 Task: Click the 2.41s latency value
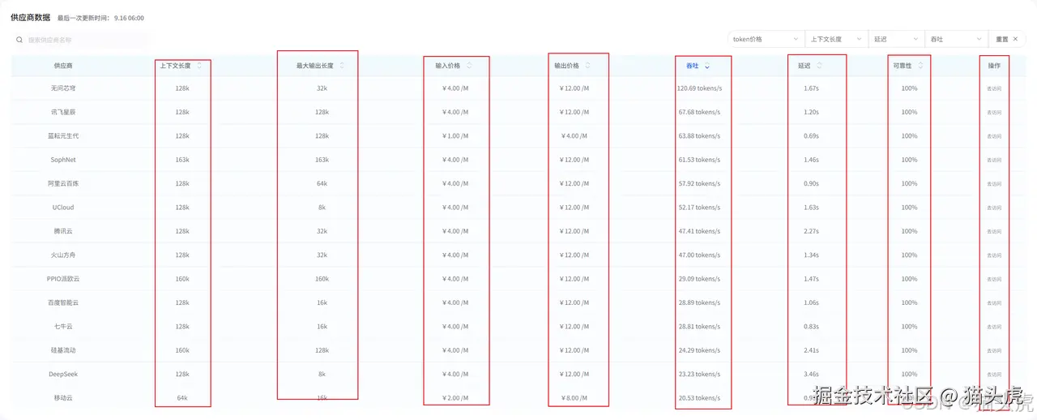coord(810,350)
